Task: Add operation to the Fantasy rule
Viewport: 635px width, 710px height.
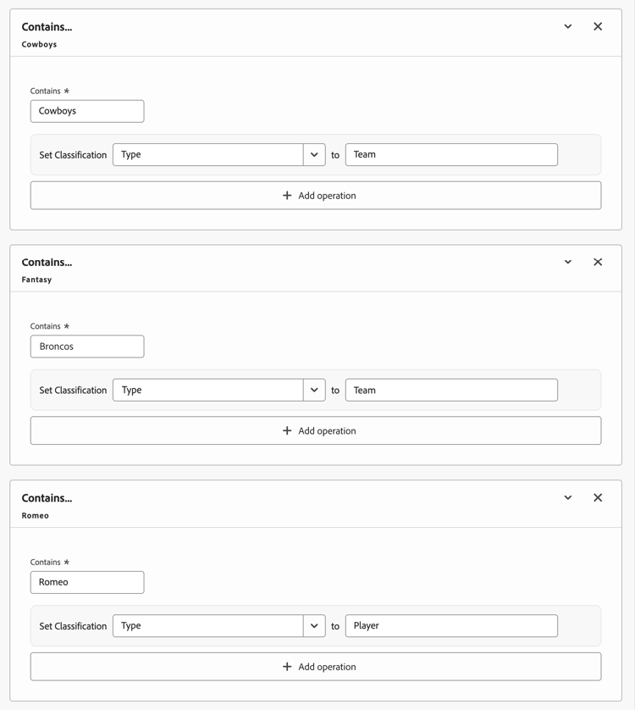Action: tap(316, 430)
